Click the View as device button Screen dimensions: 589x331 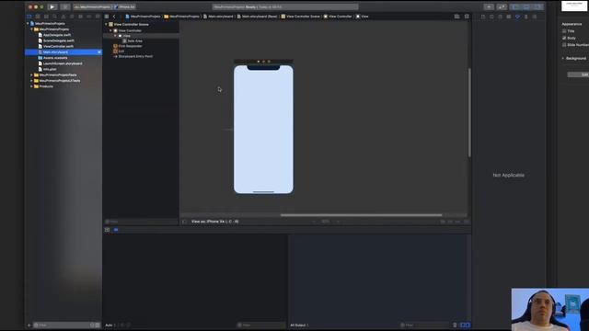click(214, 222)
